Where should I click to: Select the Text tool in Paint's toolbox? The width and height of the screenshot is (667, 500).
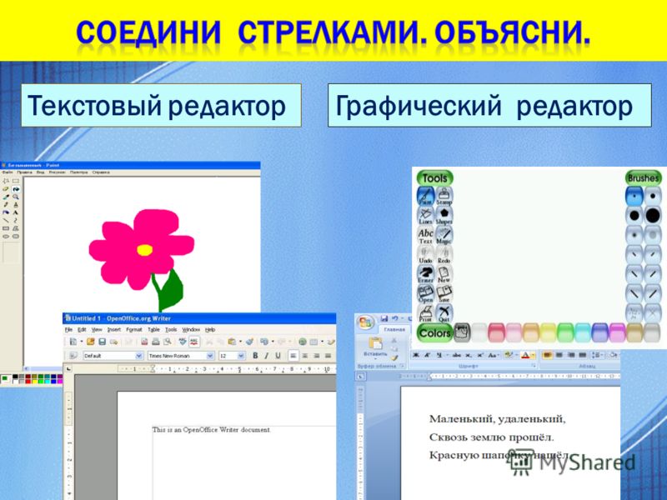point(16,212)
